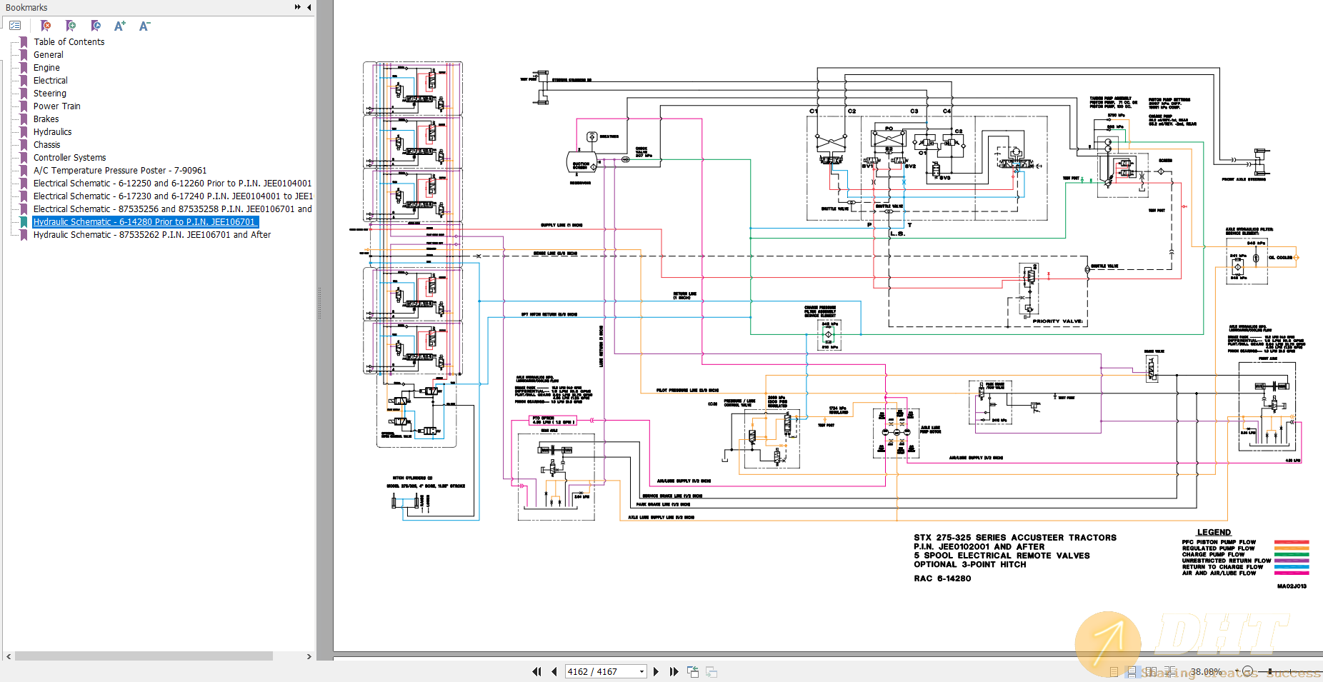The image size is (1323, 682).
Task: Open the Hydraulics bookmark
Action: [x=53, y=131]
